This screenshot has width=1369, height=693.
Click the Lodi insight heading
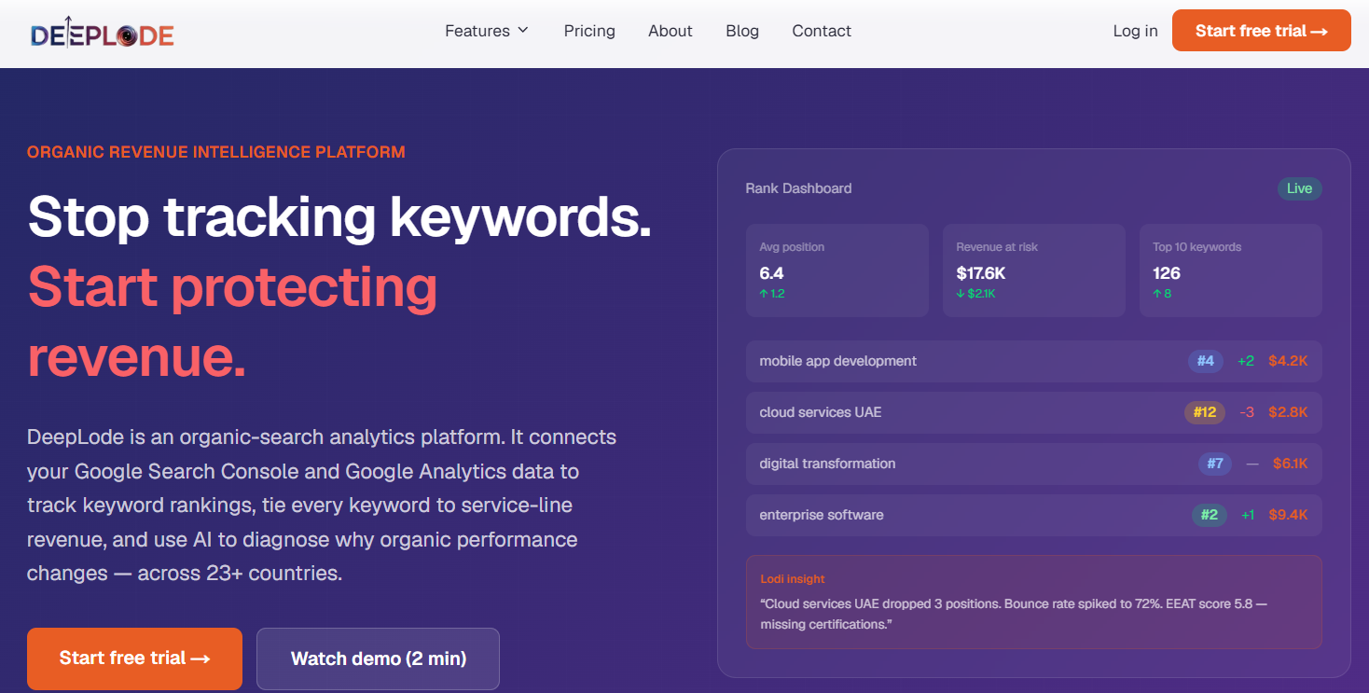[793, 579]
